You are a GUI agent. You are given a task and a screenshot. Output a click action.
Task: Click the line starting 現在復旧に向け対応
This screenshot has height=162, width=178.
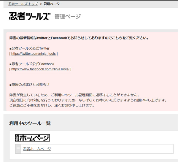coord(88,100)
